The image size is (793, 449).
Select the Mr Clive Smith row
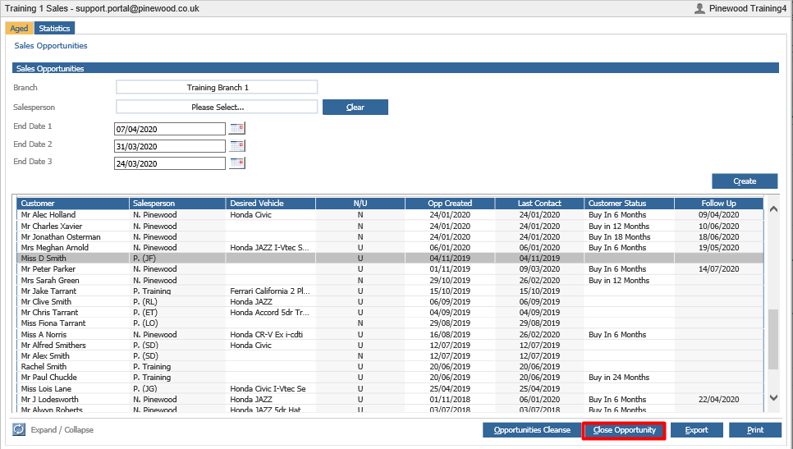[x=390, y=302]
